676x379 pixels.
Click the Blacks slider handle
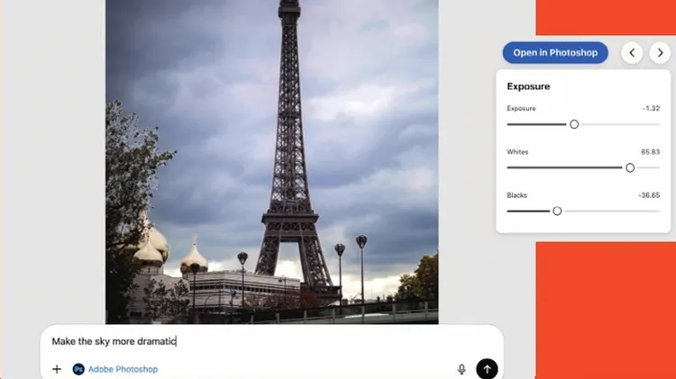557,211
